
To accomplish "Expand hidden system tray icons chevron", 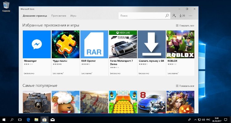I will pyautogui.click(x=195, y=120).
